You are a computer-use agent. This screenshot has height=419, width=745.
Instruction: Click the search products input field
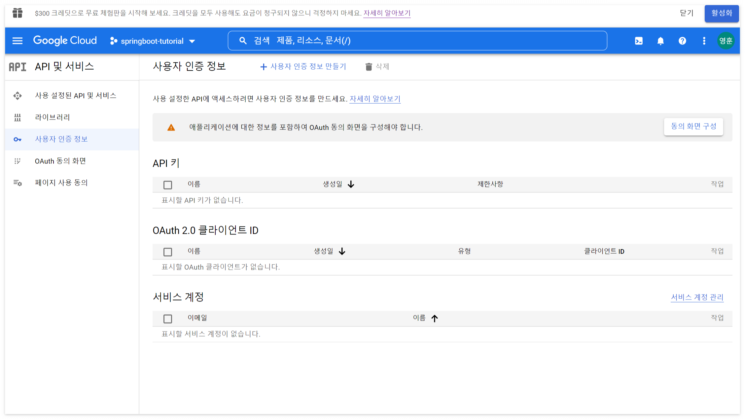click(x=417, y=41)
